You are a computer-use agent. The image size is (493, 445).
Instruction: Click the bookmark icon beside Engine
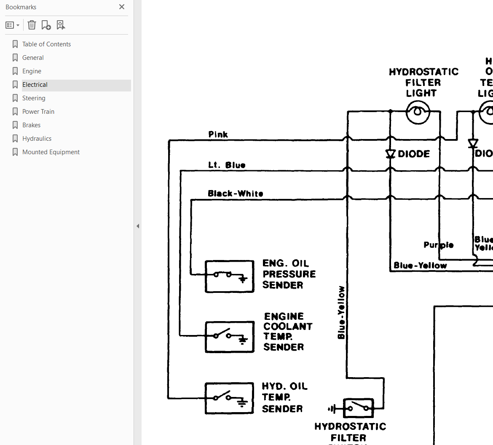click(x=15, y=71)
